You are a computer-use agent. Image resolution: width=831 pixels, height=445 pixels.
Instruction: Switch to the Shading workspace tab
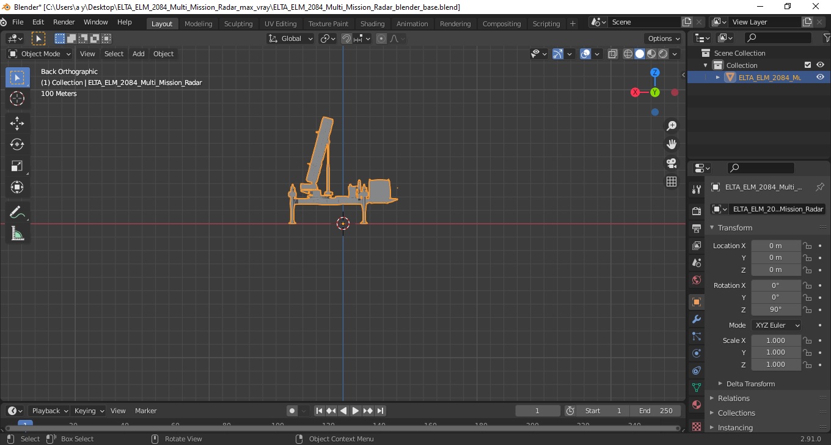372,23
